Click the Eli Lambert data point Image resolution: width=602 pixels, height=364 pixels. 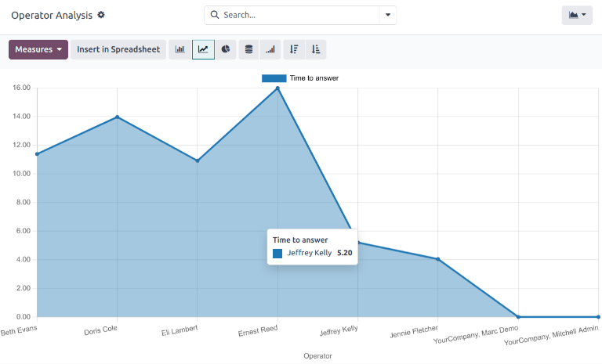197,160
